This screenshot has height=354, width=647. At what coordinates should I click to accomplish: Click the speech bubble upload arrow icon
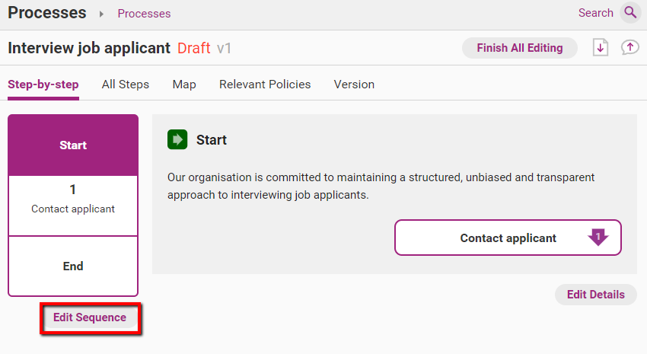(x=629, y=47)
